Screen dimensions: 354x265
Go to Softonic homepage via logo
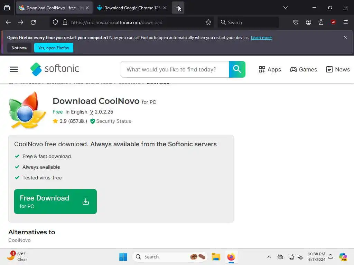point(55,69)
